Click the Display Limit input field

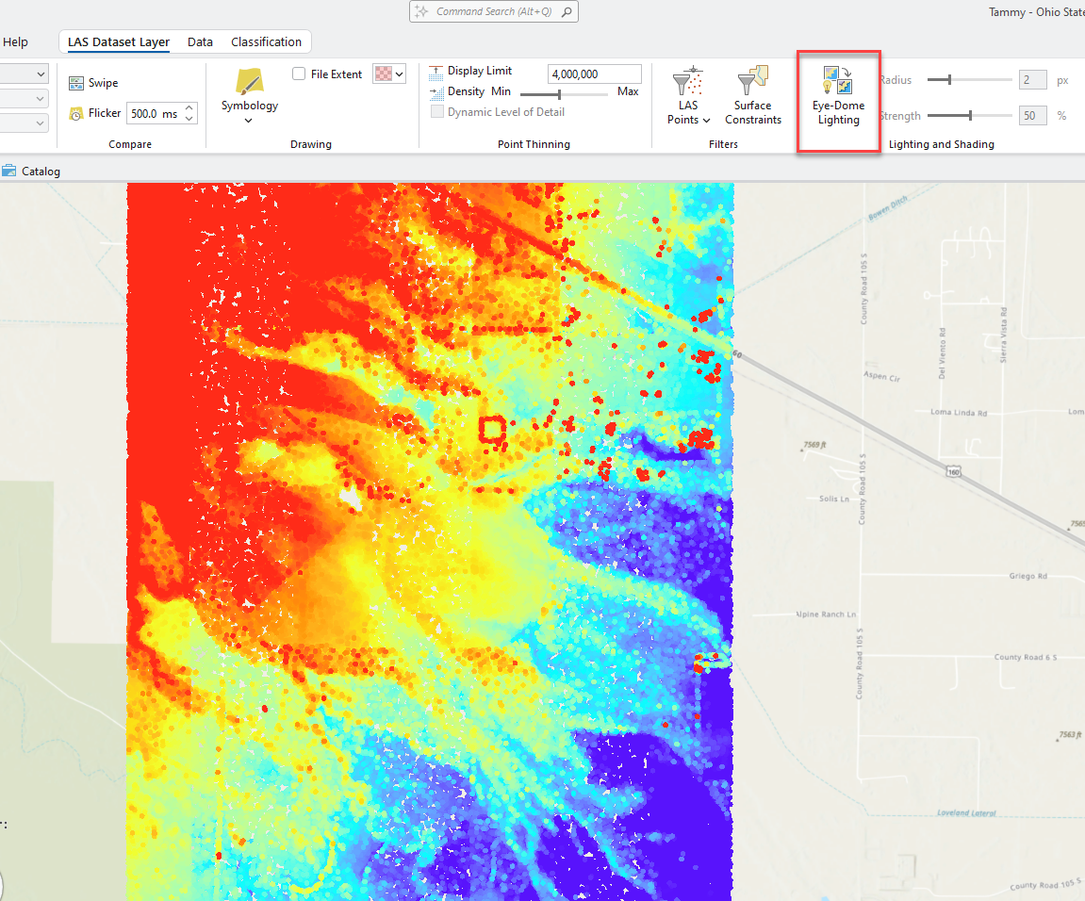[594, 74]
